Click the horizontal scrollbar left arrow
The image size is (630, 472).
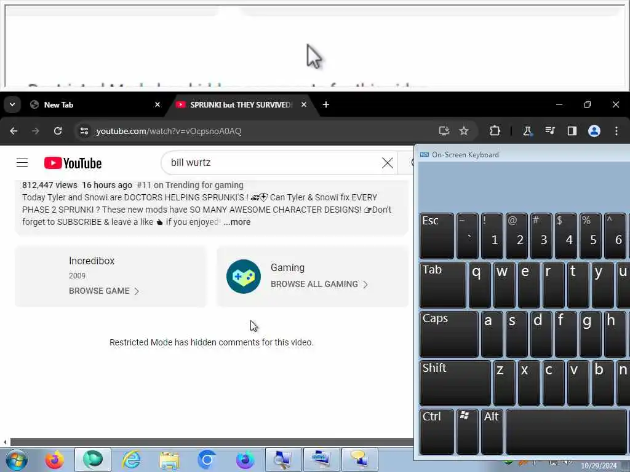[5, 442]
